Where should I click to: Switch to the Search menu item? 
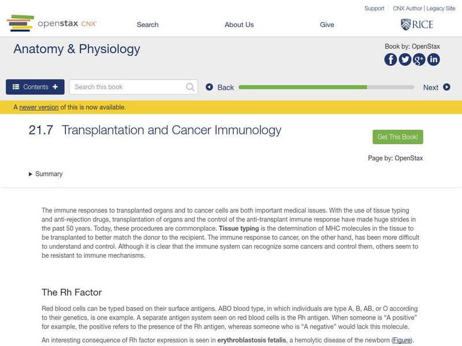(x=147, y=24)
